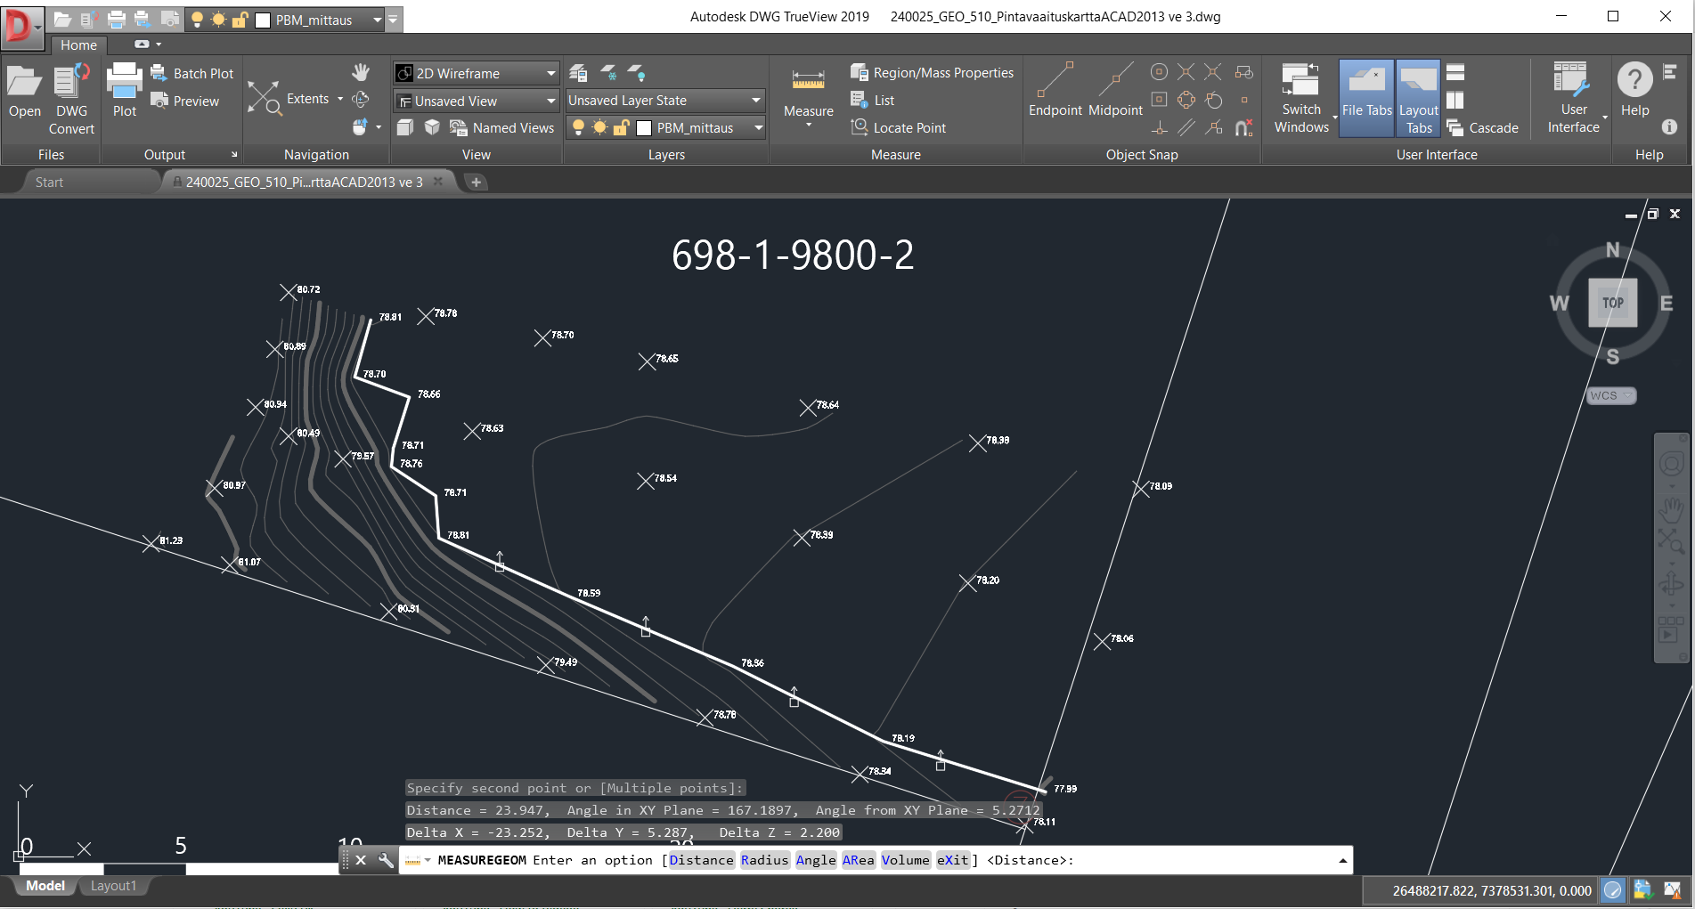Expand the Unsaved View dropdown
This screenshot has height=909, width=1695.
551,101
